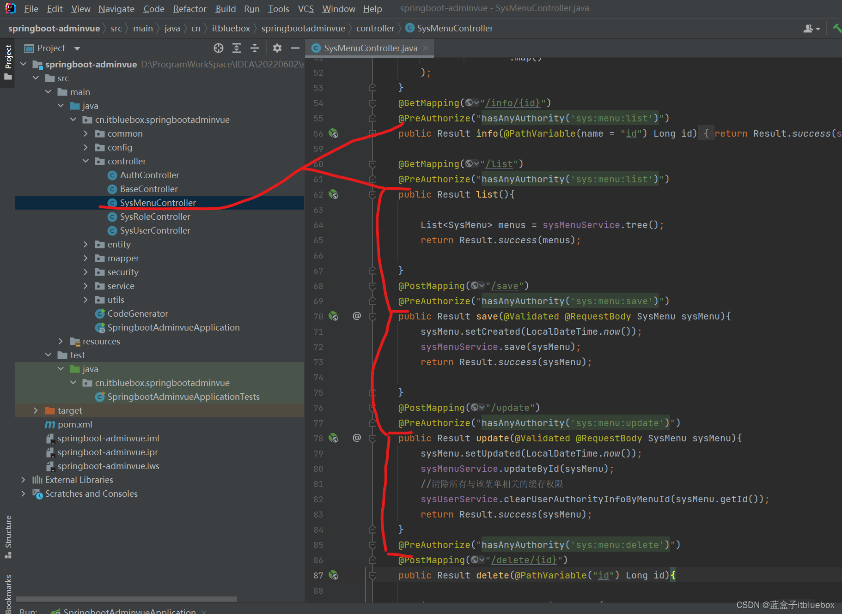
Task: Open the Build menu
Action: tap(226, 9)
